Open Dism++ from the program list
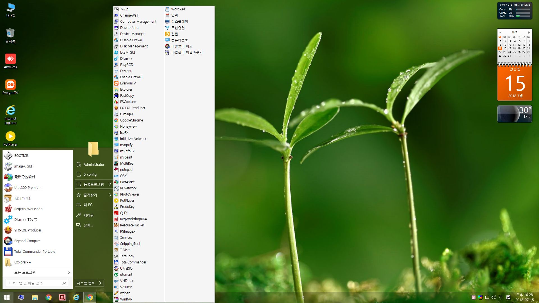Screen dimensions: 539x303 pos(138,59)
